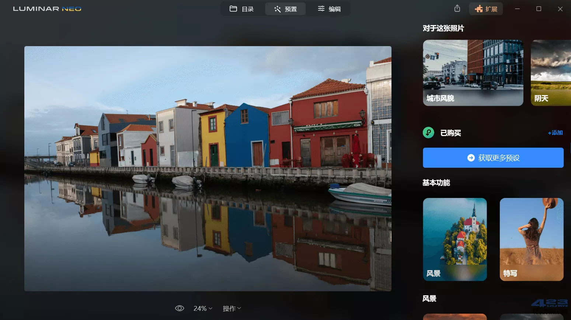571x320 pixels.
Task: Click the 获取更多预设 button
Action: [493, 157]
